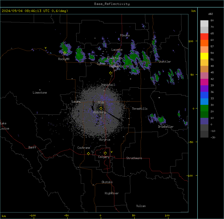This screenshot has height=219, width=224.
Task: Select the slate purple 10-0 dBZ legend swatch
Action: click(x=204, y=121)
